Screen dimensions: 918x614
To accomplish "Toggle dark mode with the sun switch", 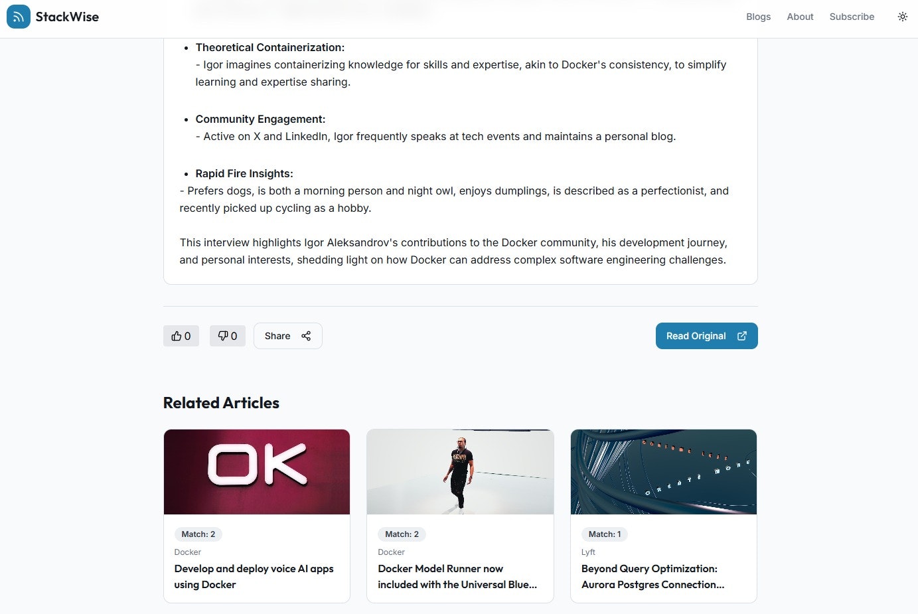I will 902,17.
